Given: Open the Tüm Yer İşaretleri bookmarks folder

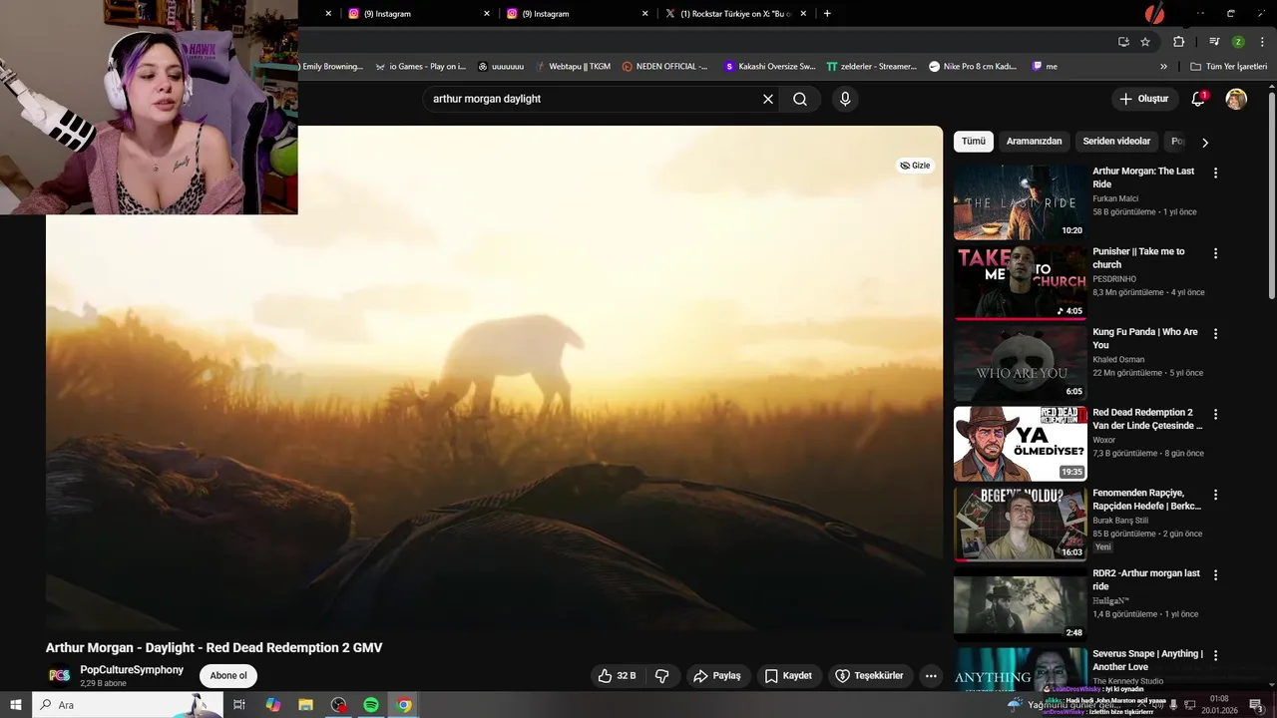Looking at the screenshot, I should [x=1228, y=67].
